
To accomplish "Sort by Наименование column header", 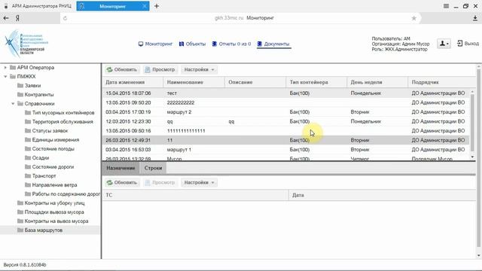I will (194, 82).
